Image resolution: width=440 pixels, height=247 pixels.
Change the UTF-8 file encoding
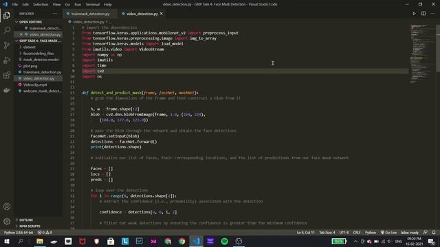[x=344, y=233]
